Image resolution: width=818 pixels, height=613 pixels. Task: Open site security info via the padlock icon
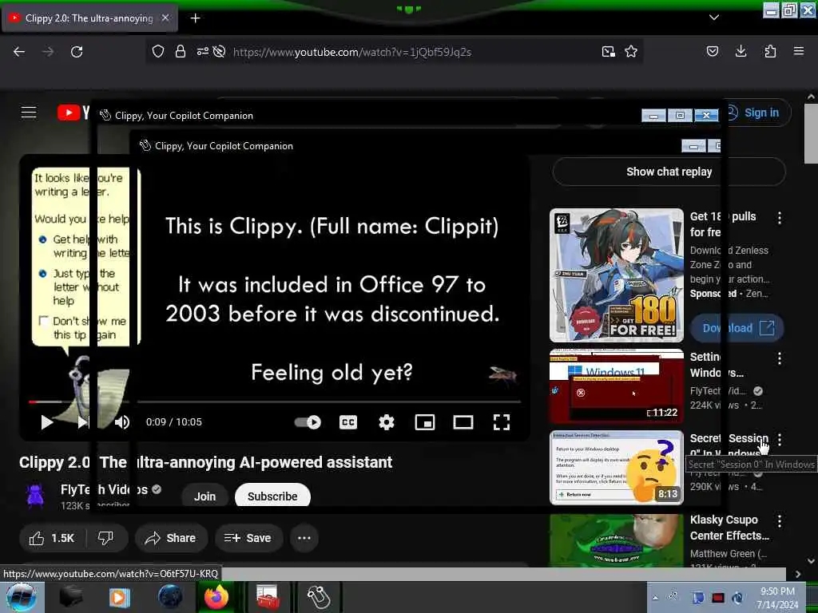[x=181, y=51]
